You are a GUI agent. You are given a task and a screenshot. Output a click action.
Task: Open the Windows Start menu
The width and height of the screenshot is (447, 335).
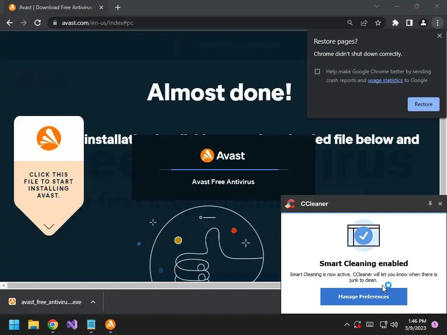tap(14, 325)
